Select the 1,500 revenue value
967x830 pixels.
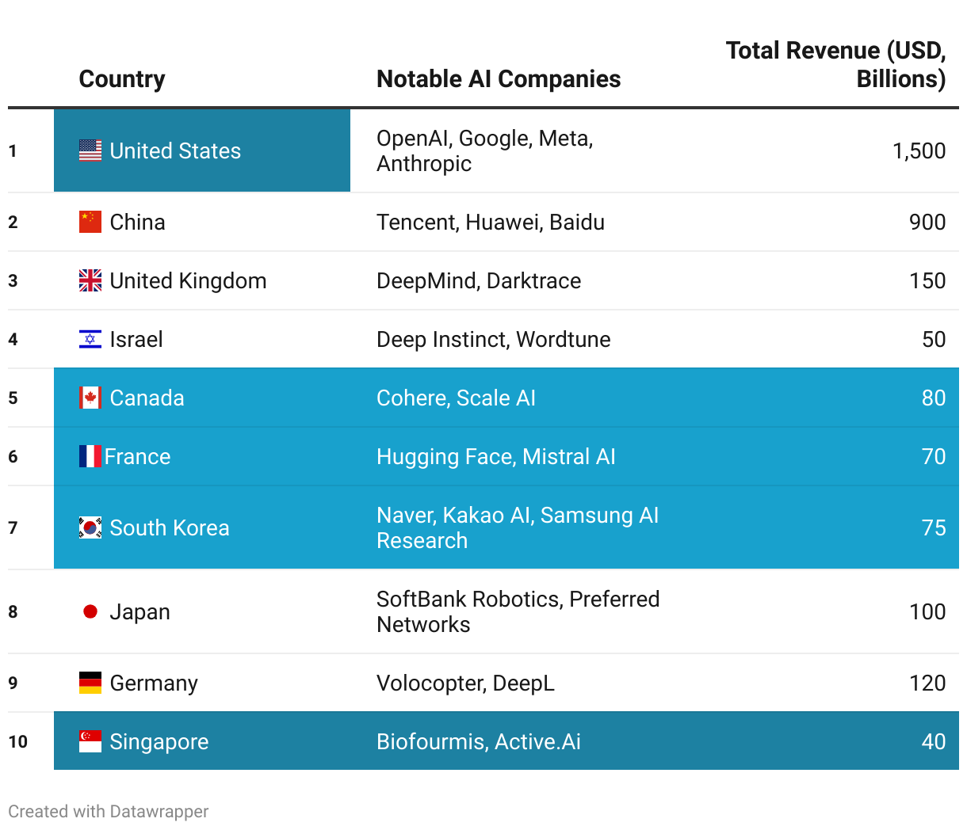coord(919,150)
